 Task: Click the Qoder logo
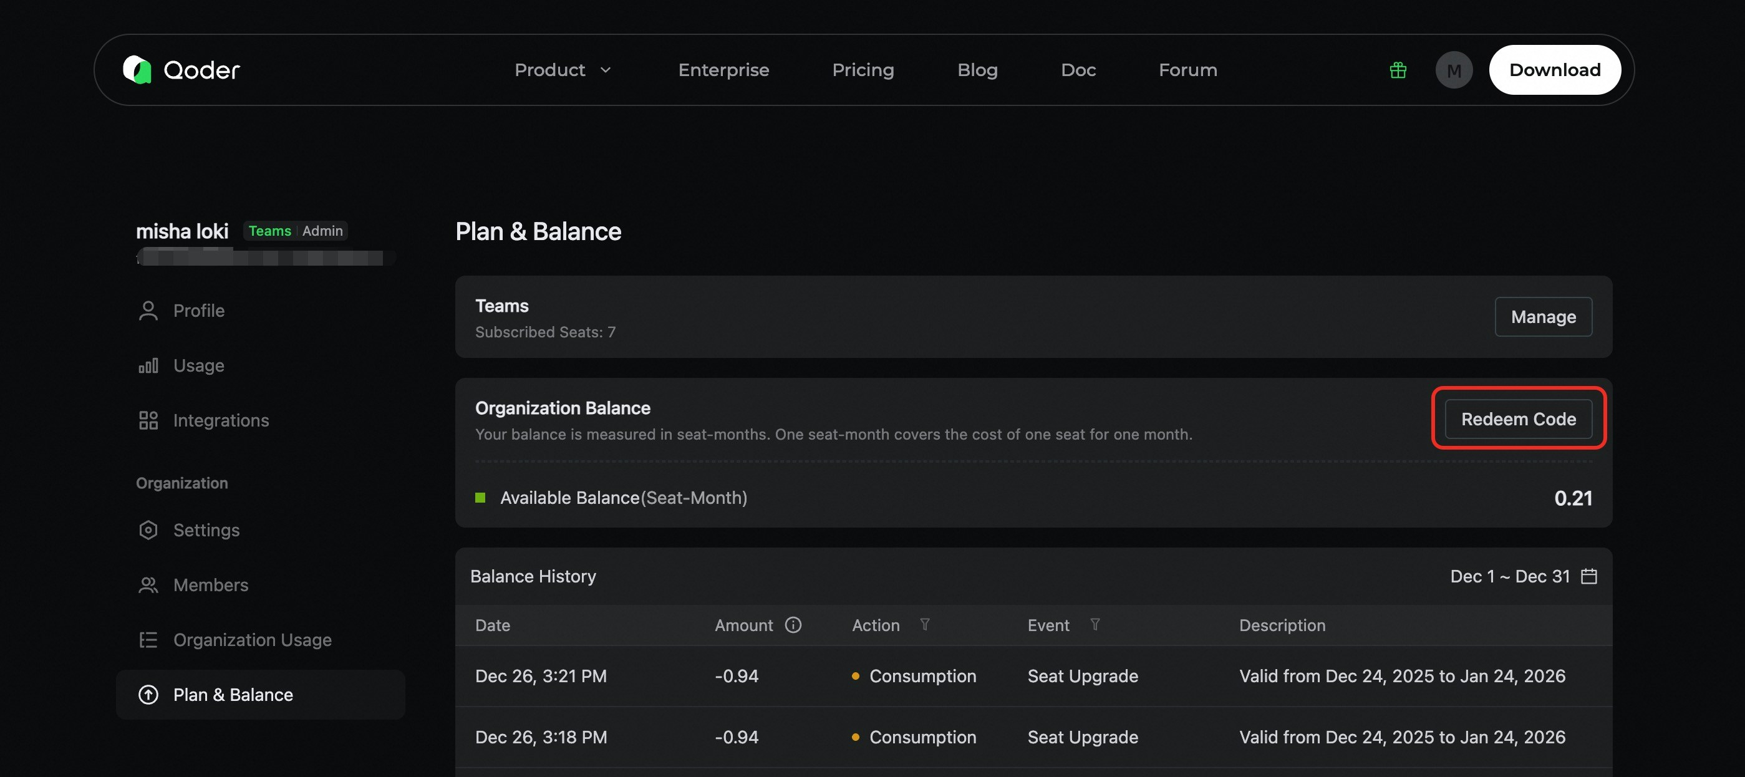[181, 70]
